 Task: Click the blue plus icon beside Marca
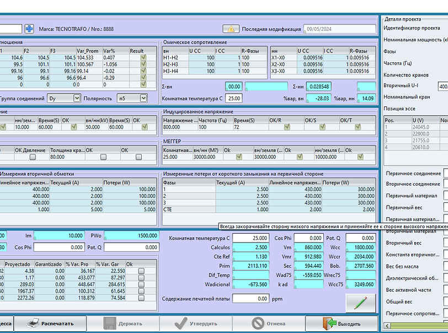point(29,29)
